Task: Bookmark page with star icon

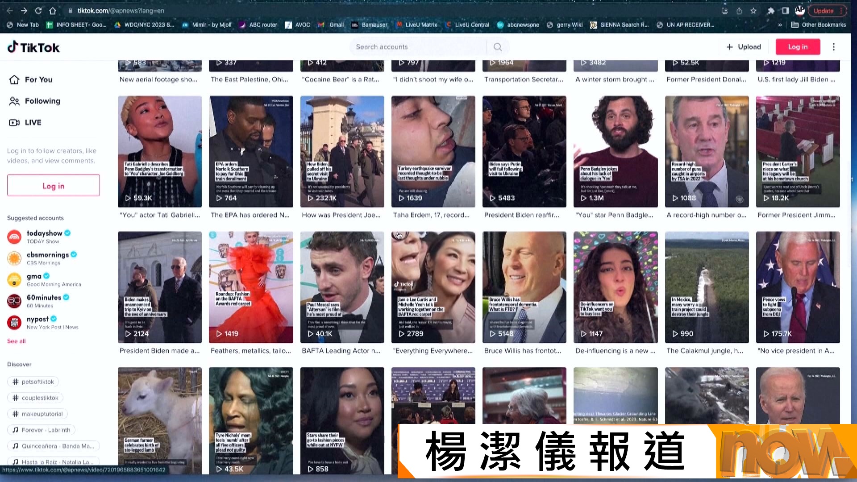Action: pyautogui.click(x=753, y=11)
